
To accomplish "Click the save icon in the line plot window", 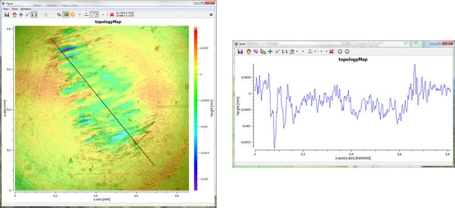I will coord(240,51).
